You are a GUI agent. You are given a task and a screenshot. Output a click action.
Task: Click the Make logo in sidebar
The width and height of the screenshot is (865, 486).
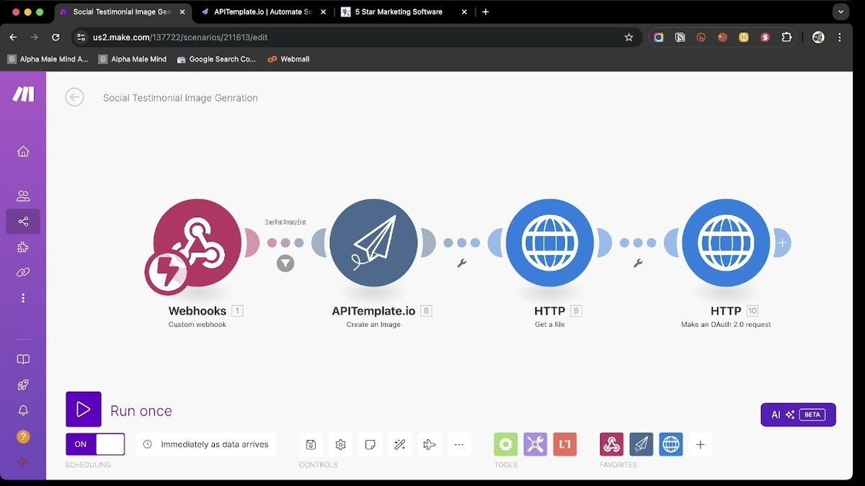(23, 96)
